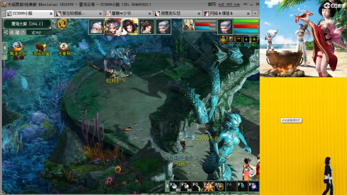Activate the F8 skill slot
Image resolution: width=347 pixels, height=195 pixels.
point(253,187)
